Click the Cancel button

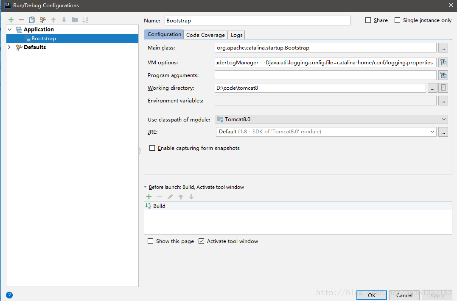(404, 295)
